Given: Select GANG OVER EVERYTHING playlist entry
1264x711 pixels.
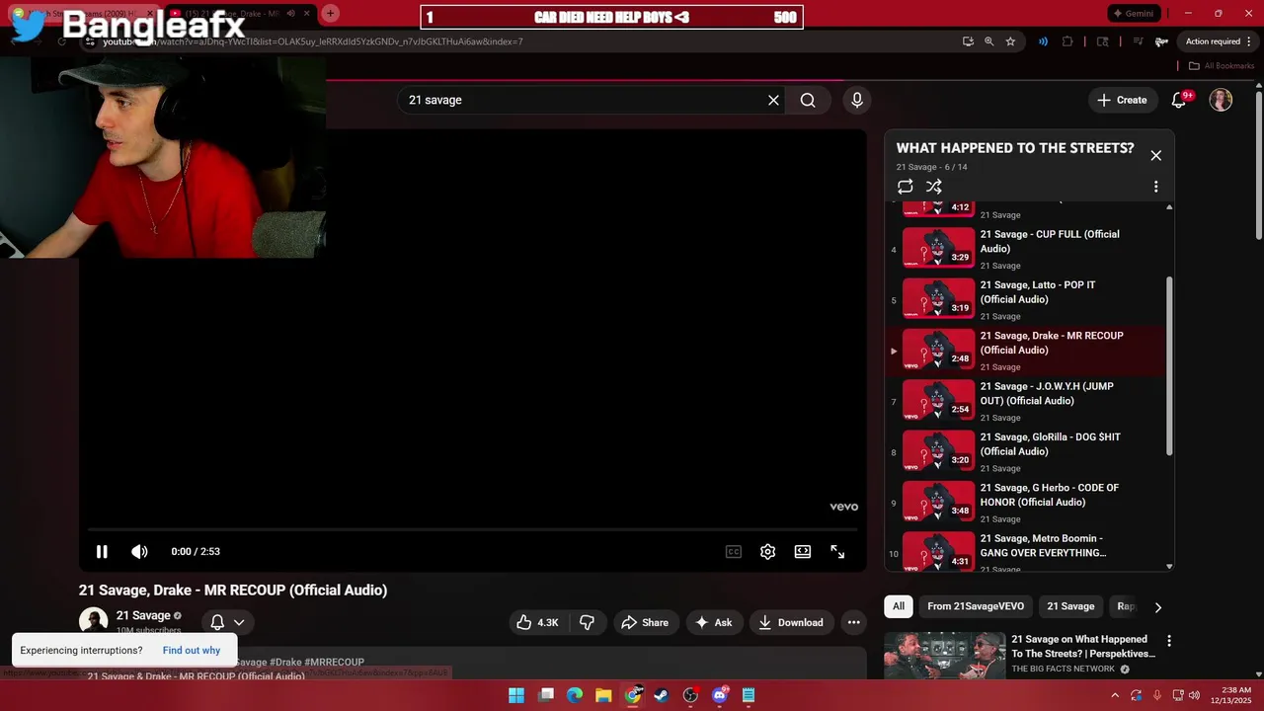Looking at the screenshot, I should [1027, 551].
